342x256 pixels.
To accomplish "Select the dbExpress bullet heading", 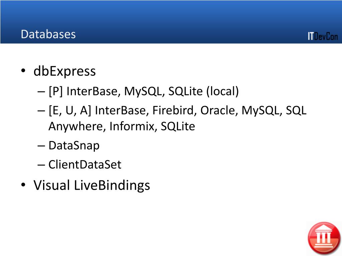I will (64, 71).
